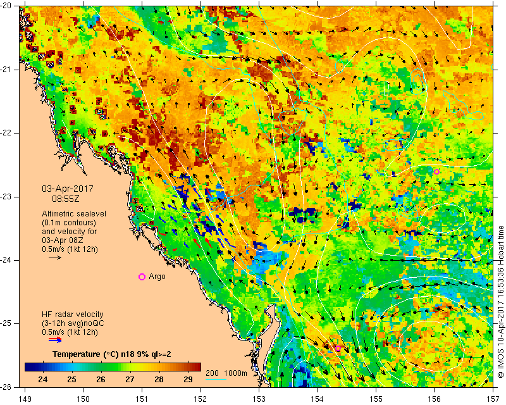Click the color bar label 26

point(101,380)
